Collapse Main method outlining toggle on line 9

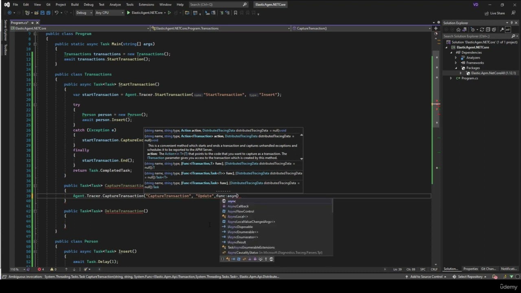coord(35,44)
